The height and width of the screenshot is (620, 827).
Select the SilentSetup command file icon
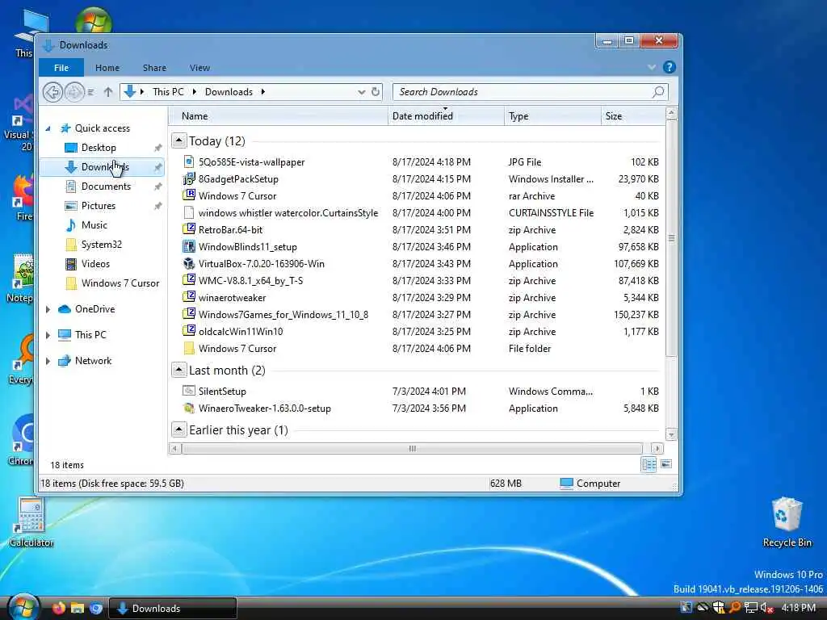click(x=189, y=391)
